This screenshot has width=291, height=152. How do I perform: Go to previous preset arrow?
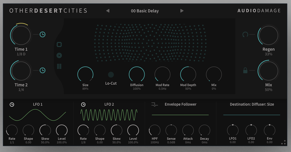point(108,11)
